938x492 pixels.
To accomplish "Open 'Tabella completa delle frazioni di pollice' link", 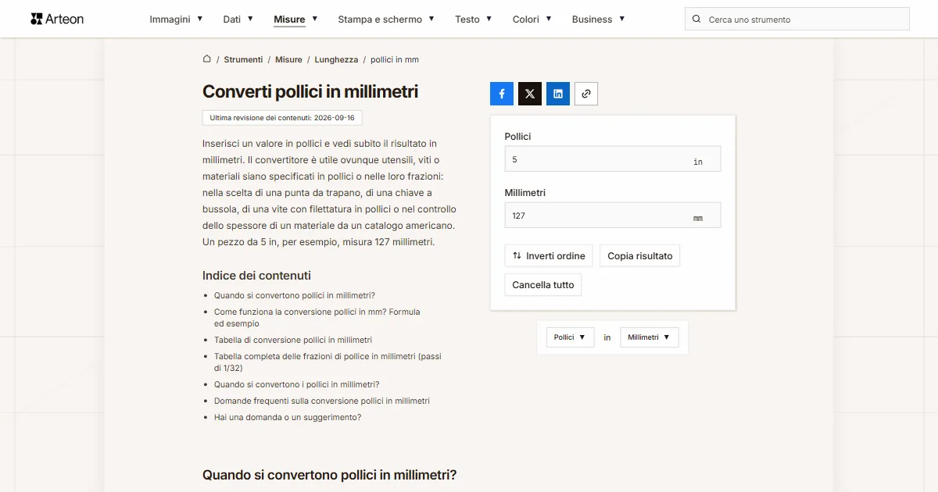I will (328, 362).
